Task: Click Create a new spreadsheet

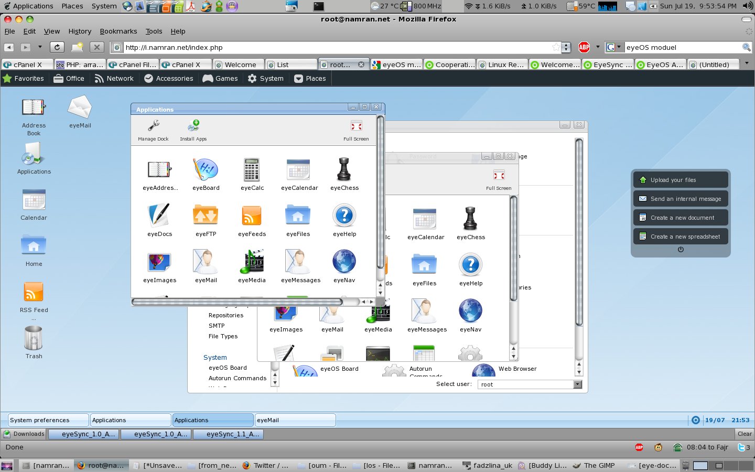Action: click(x=681, y=237)
